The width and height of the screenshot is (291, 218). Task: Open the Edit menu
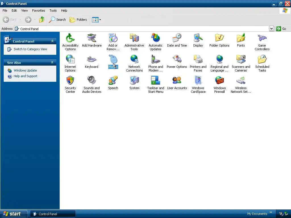[14, 11]
